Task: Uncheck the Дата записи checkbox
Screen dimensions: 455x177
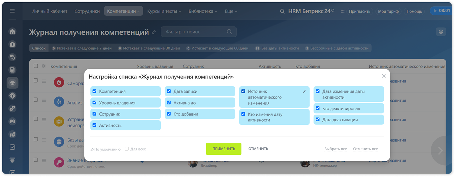Action: pos(169,91)
